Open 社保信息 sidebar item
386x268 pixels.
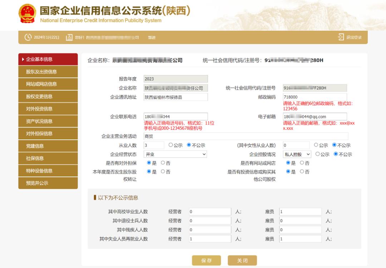tap(48, 158)
